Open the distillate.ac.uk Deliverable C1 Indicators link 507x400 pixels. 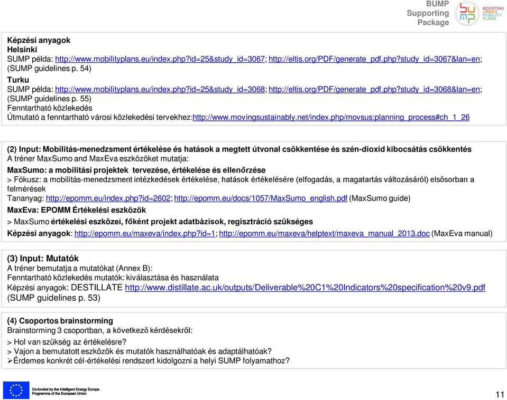(305, 287)
